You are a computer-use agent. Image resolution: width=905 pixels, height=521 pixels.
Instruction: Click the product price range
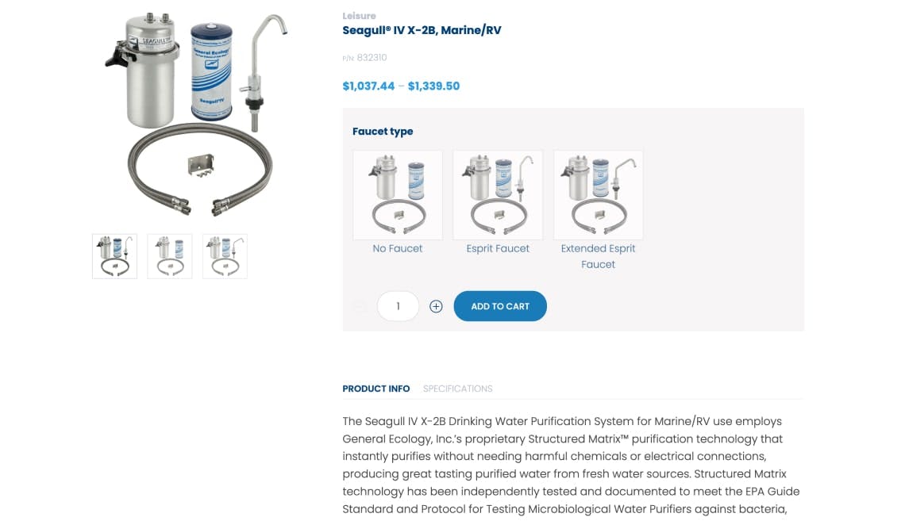point(401,86)
